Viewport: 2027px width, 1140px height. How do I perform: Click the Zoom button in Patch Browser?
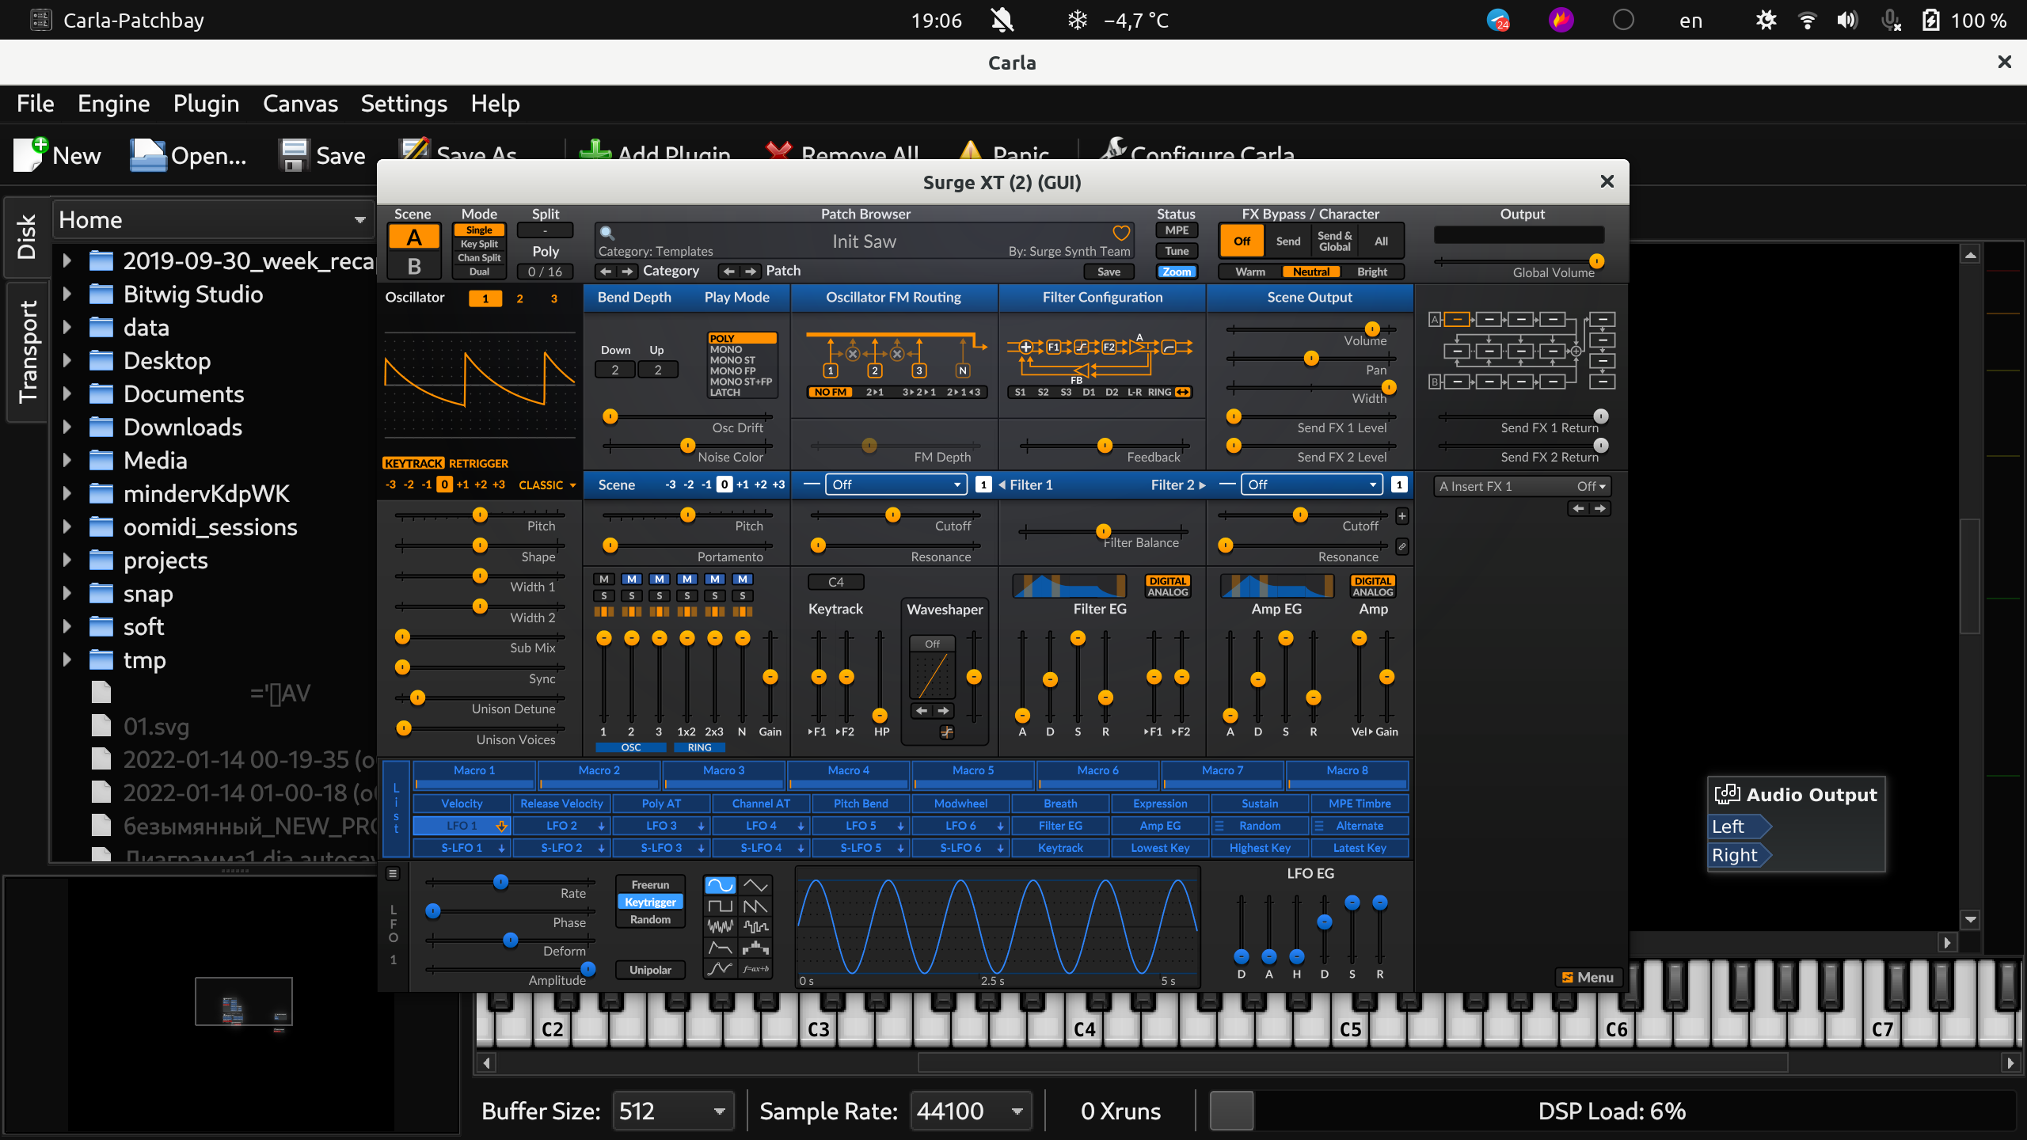coord(1177,271)
